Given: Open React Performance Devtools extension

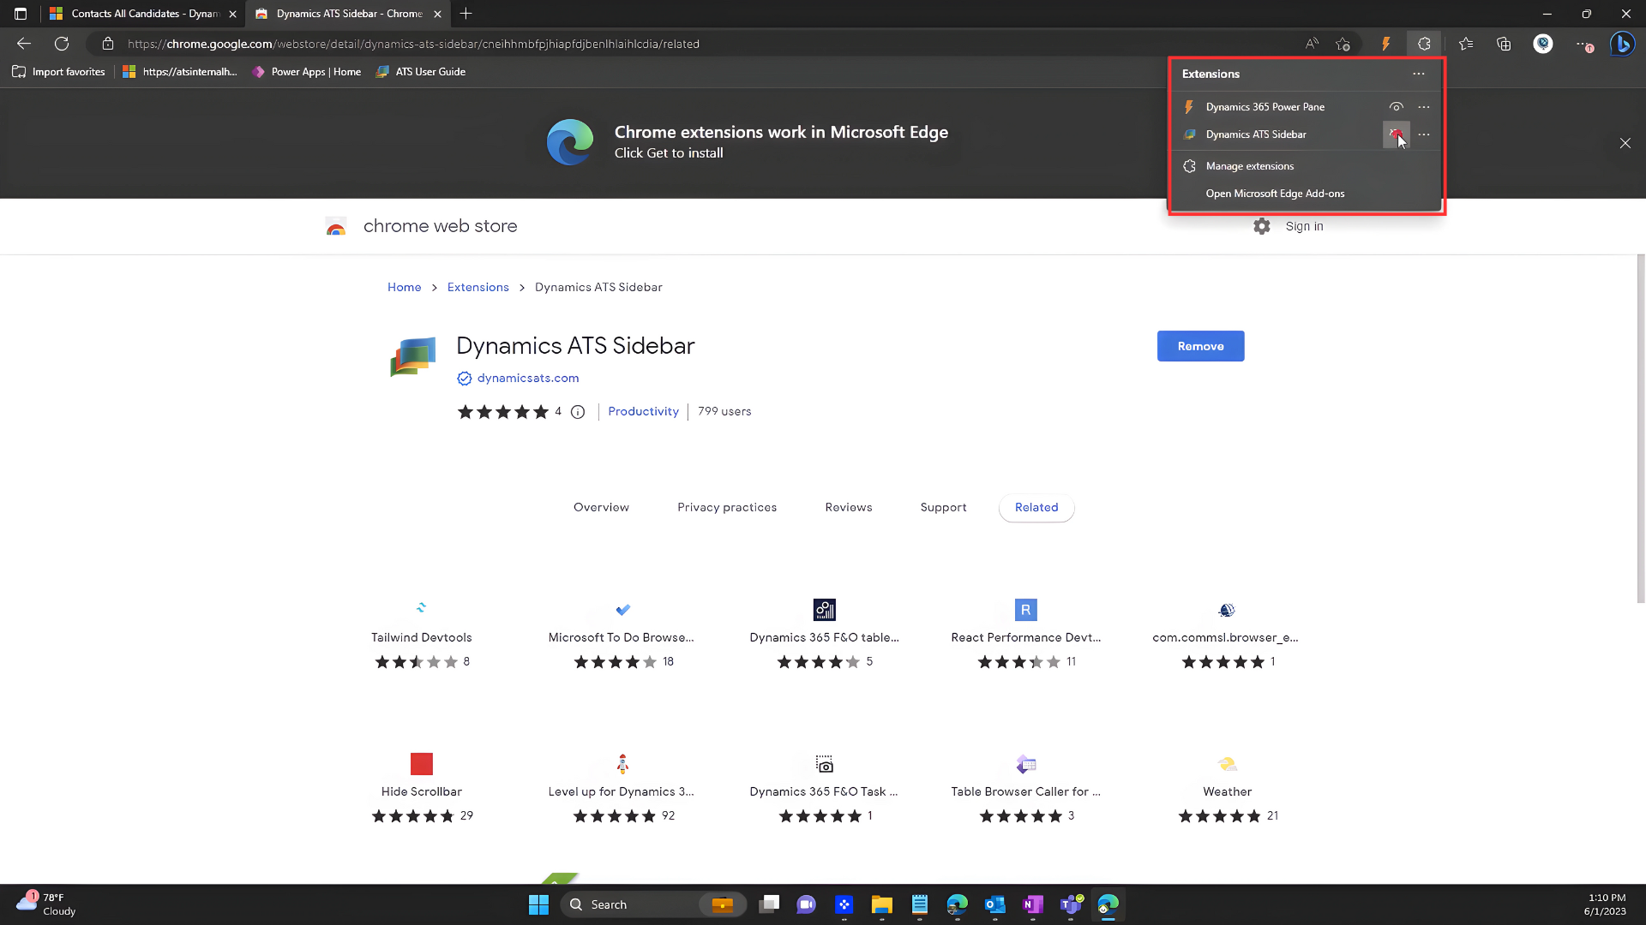Looking at the screenshot, I should coord(1025,635).
